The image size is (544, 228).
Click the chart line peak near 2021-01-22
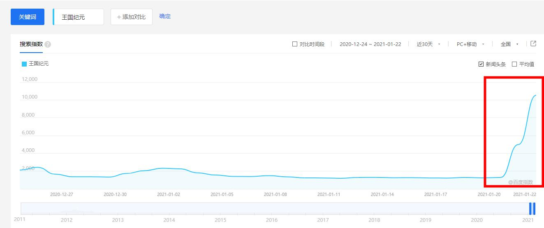click(x=535, y=95)
